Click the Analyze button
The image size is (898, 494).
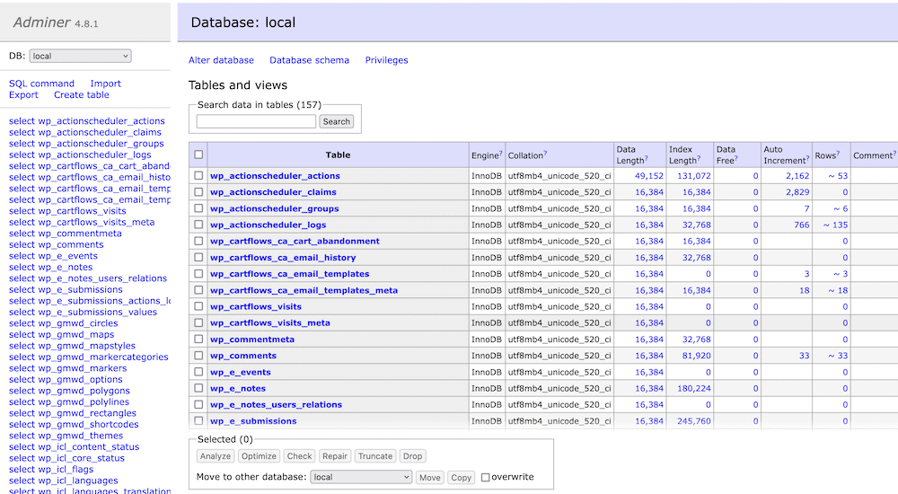point(216,456)
